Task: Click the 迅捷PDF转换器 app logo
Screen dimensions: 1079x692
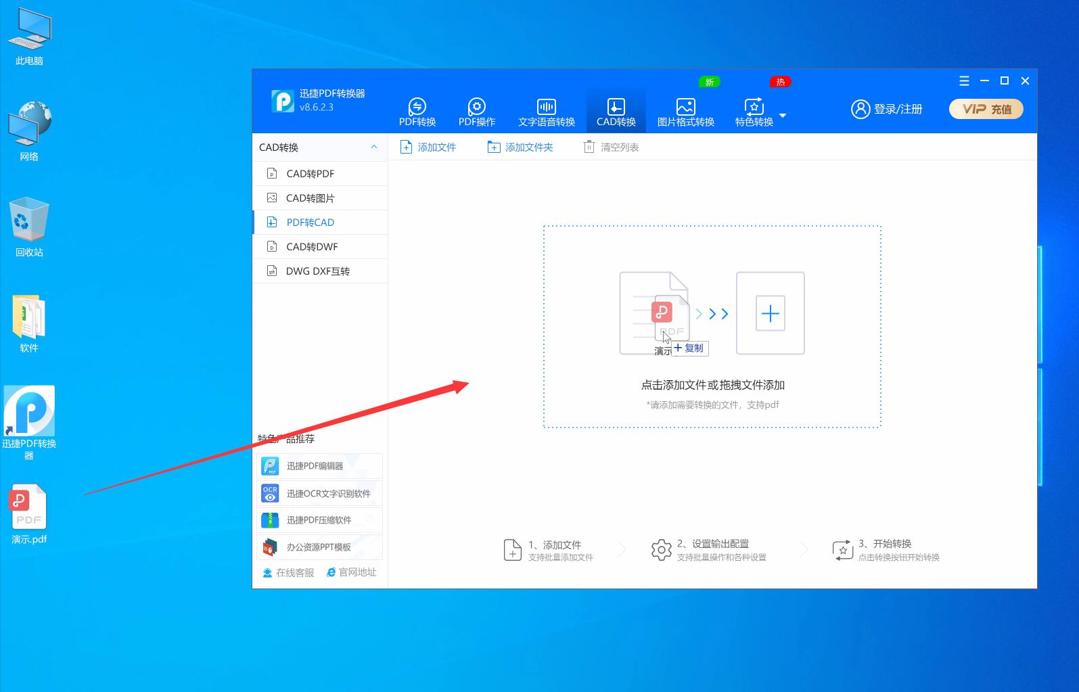Action: pyautogui.click(x=283, y=101)
